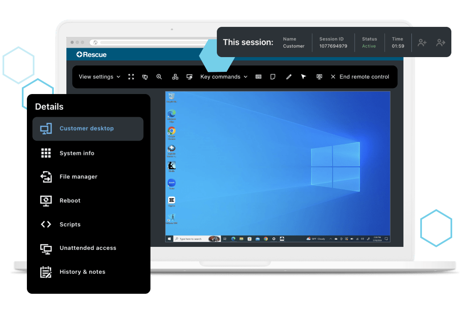Open File manager from the Details panel
This screenshot has height=309, width=469.
tap(79, 177)
